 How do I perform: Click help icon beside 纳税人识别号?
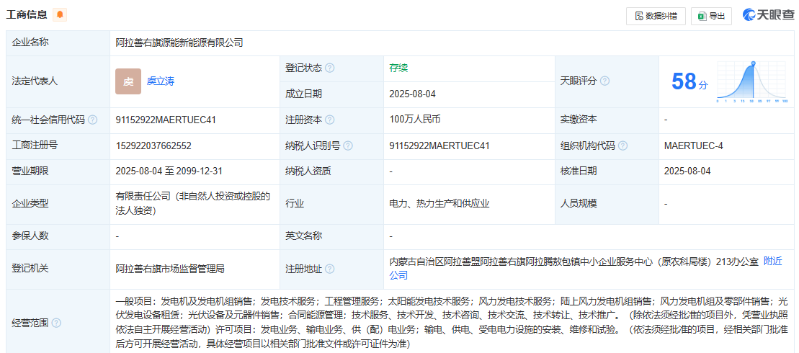[x=348, y=146]
